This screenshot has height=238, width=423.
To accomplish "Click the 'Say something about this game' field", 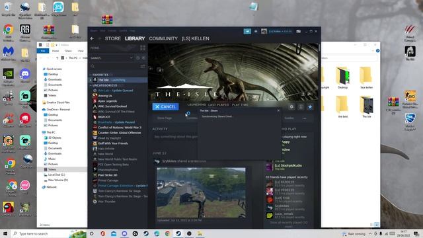I will point(175,137).
